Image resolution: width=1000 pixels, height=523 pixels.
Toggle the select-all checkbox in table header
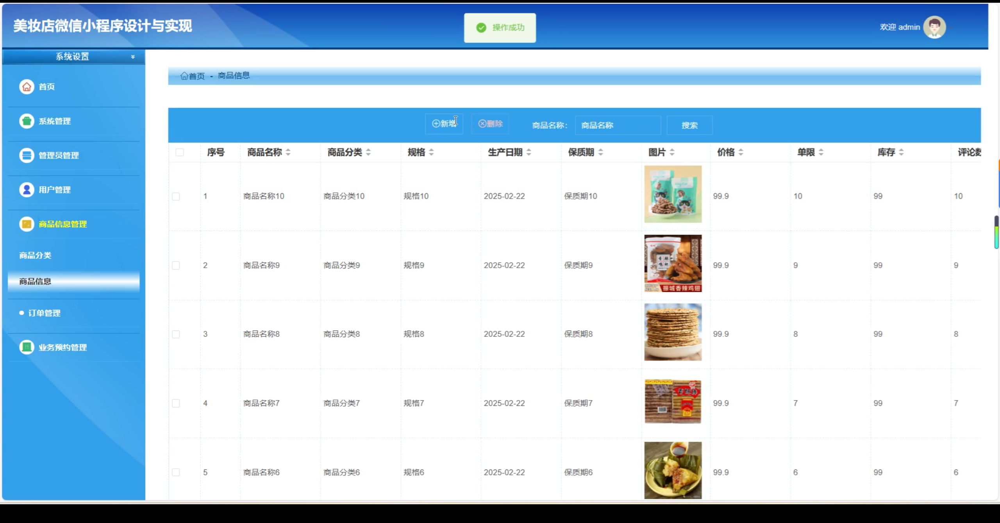tap(180, 152)
